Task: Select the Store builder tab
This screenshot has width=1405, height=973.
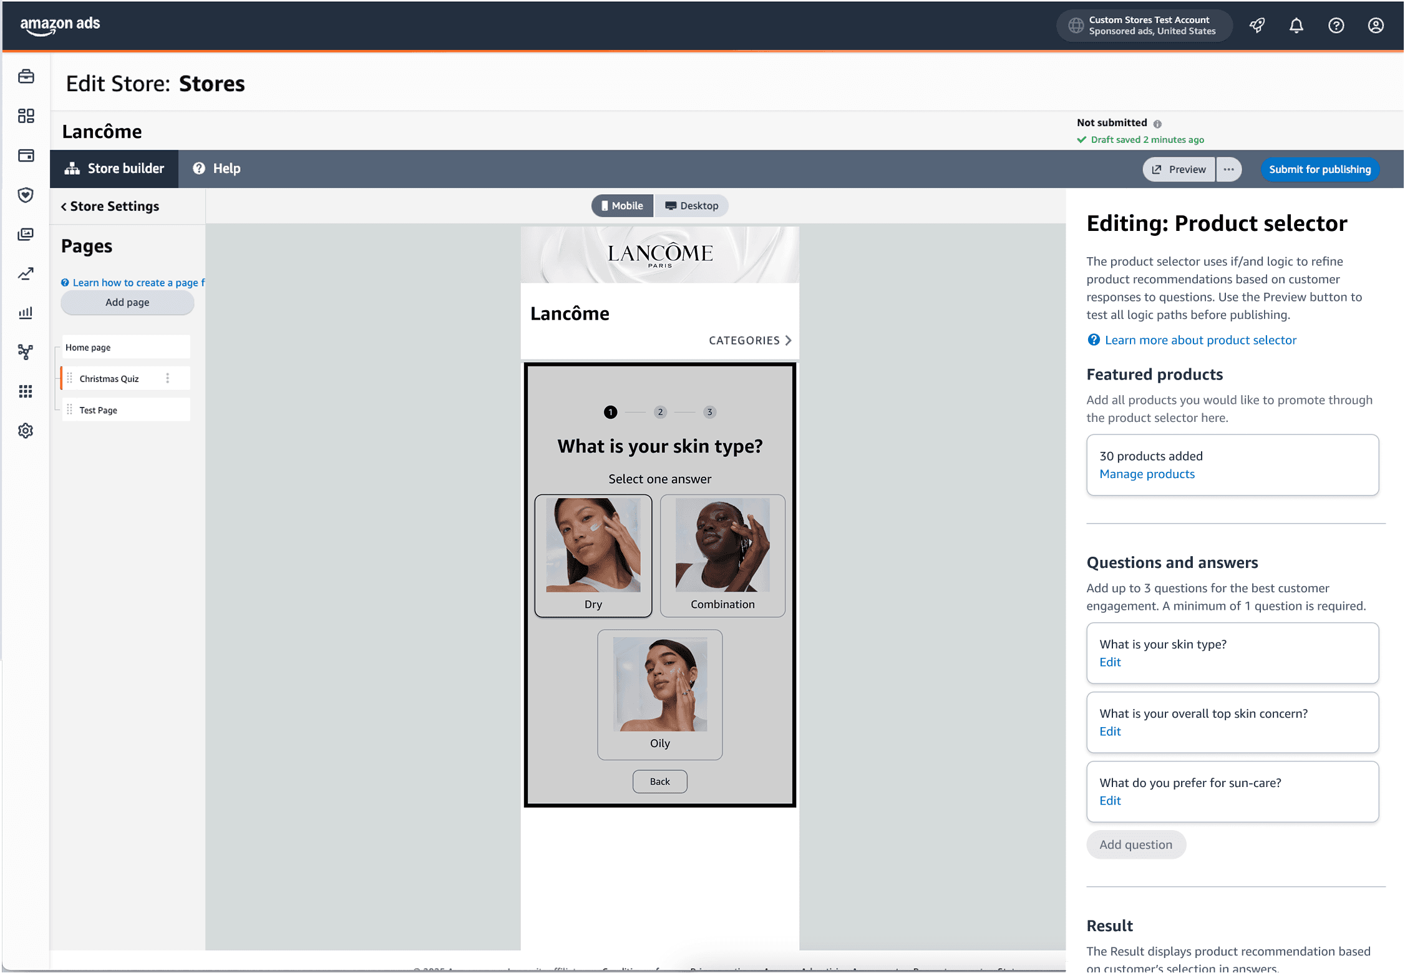Action: tap(114, 169)
